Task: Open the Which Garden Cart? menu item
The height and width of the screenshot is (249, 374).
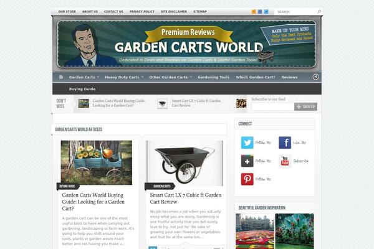Action: tap(256, 77)
